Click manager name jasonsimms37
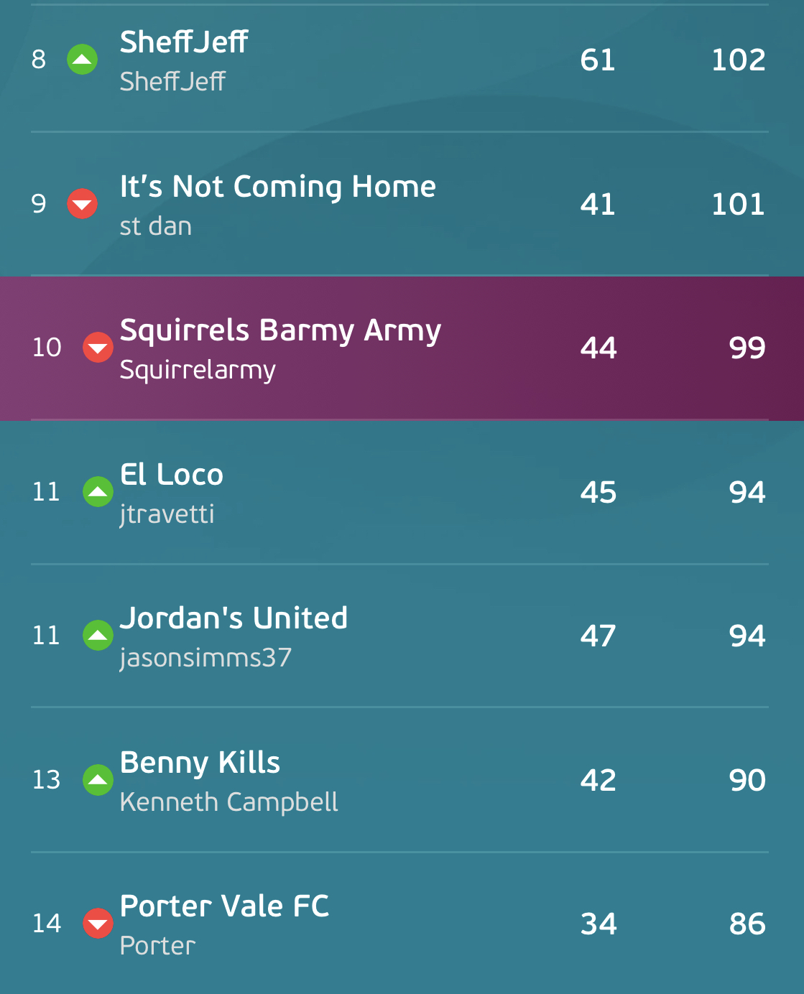This screenshot has width=804, height=994. click(205, 659)
